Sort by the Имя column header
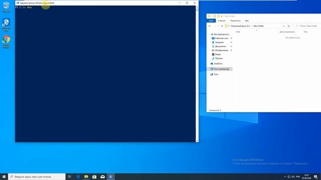 [x=238, y=32]
